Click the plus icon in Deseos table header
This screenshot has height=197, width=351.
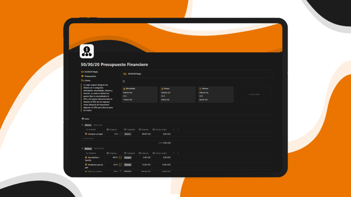tap(174, 153)
